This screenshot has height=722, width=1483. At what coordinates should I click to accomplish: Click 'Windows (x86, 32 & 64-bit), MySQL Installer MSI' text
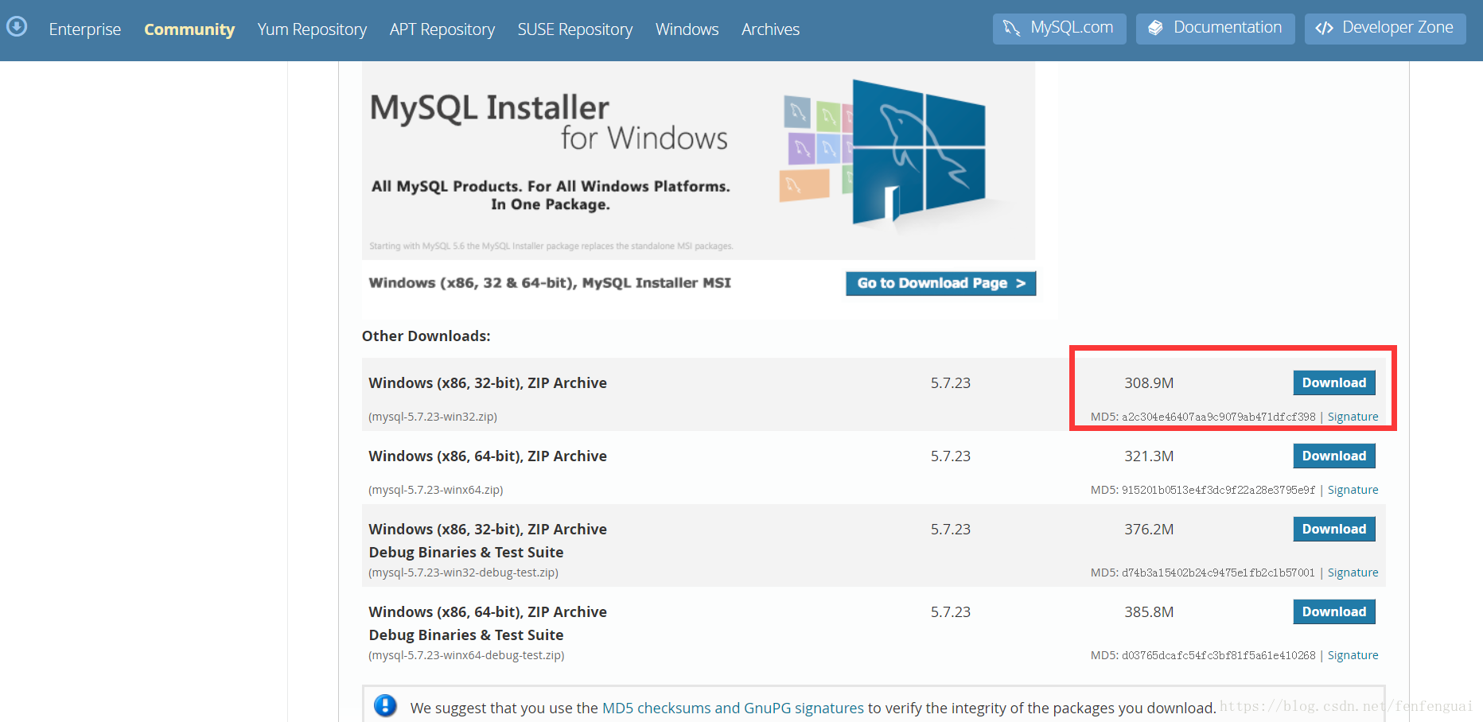click(x=550, y=282)
